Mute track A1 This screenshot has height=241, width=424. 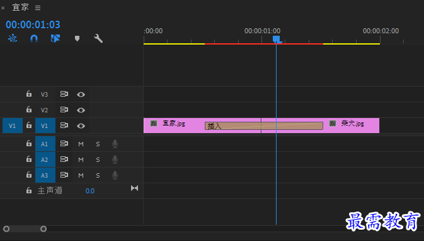81,144
